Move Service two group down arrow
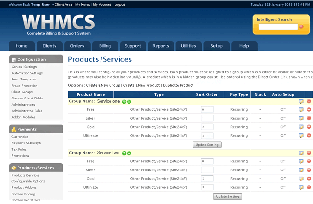313x204 pixels. [x=129, y=153]
